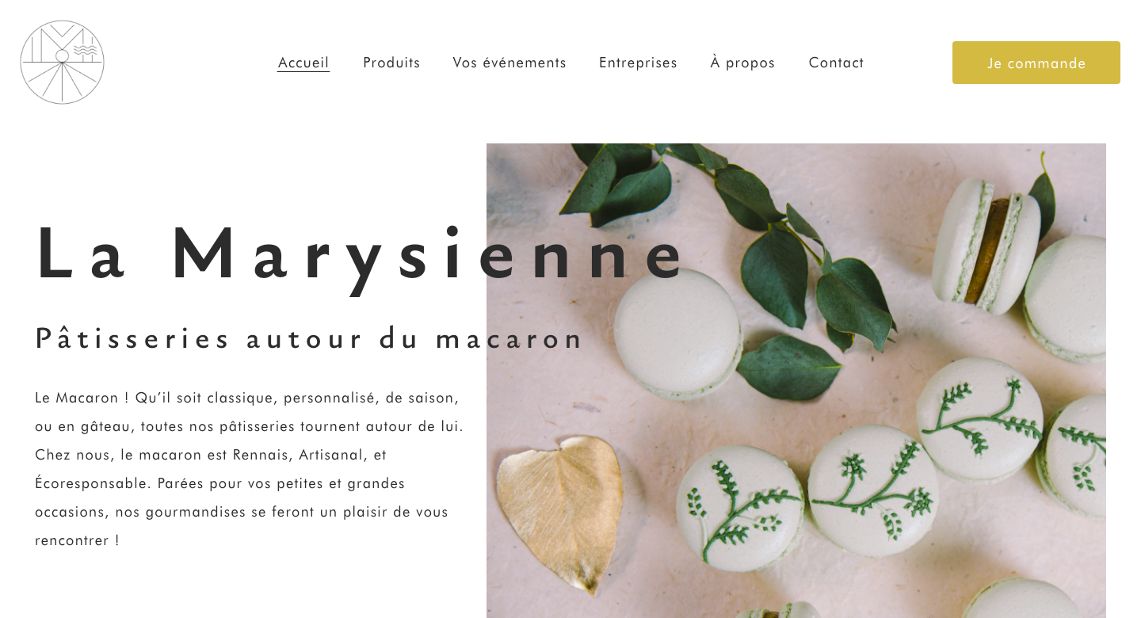Click the circular La Marysienne logo
1141x618 pixels.
(x=62, y=62)
